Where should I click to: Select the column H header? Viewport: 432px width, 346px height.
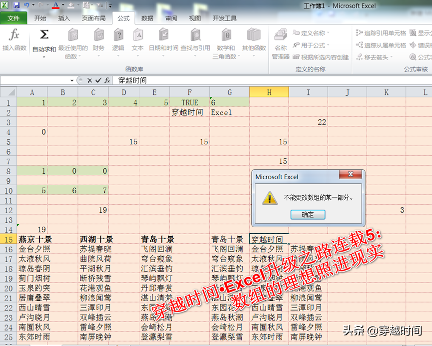[x=269, y=92]
